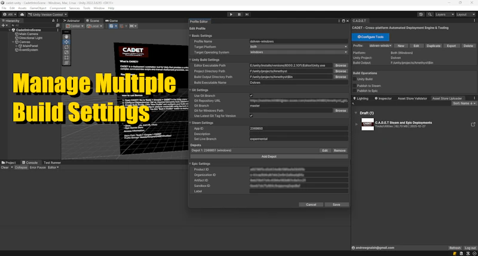Image resolution: width=478 pixels, height=256 pixels.
Task: Toggle Error Pause in the Console
Action: click(x=38, y=167)
